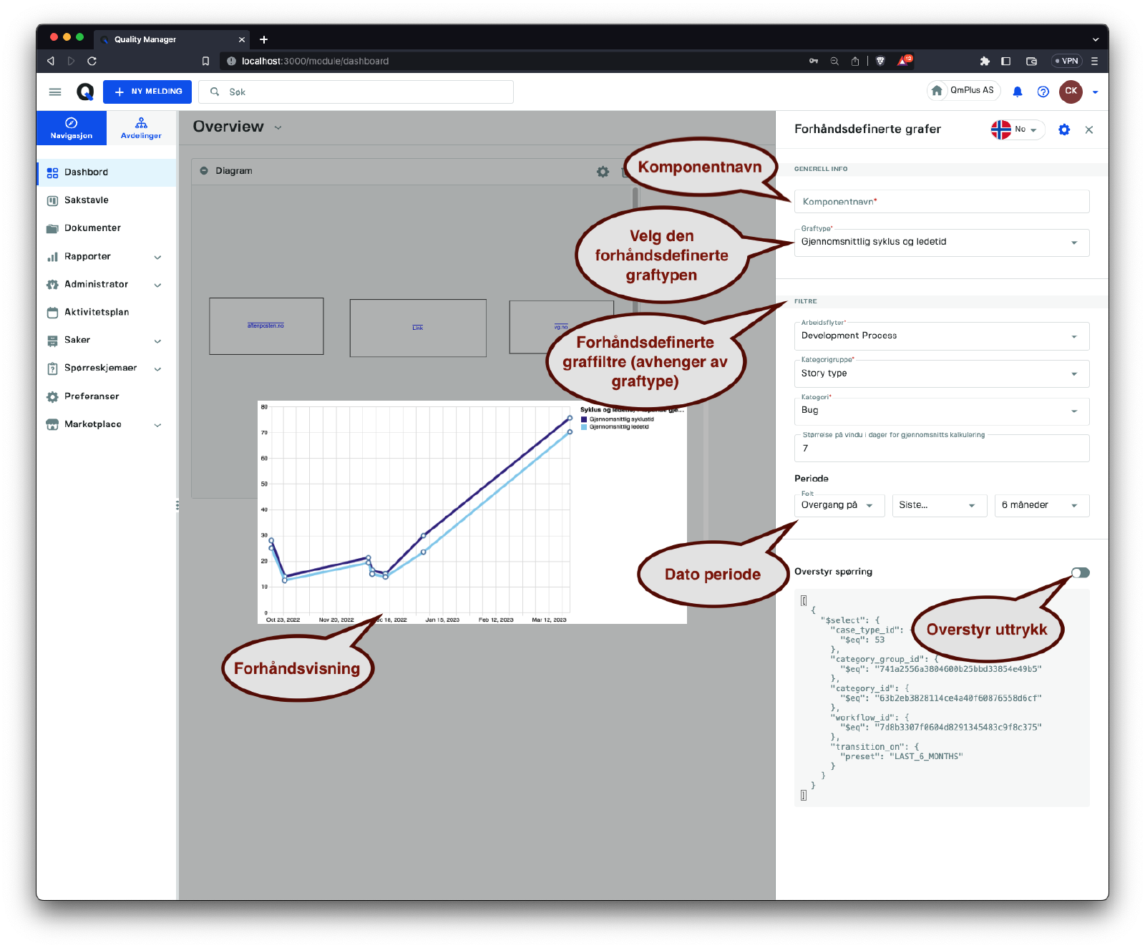Image resolution: width=1145 pixels, height=948 pixels.
Task: Open the 6 måneder period dropdown
Action: [x=1041, y=506]
